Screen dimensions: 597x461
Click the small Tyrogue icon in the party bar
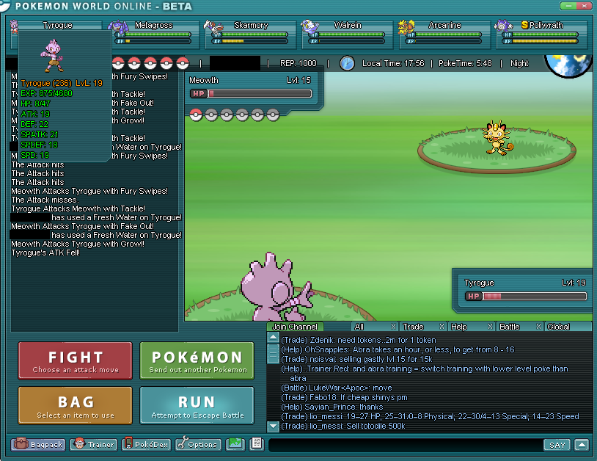coord(14,26)
